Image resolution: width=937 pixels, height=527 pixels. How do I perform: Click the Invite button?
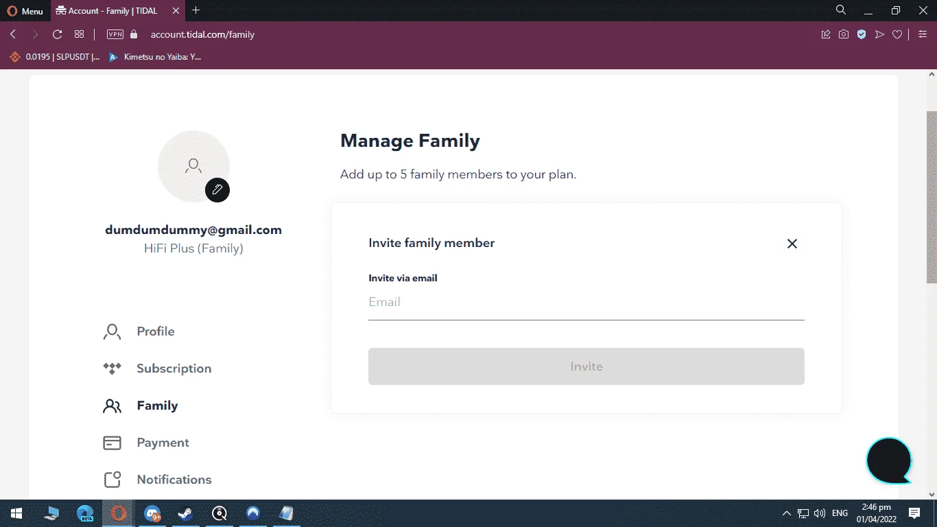pos(586,366)
